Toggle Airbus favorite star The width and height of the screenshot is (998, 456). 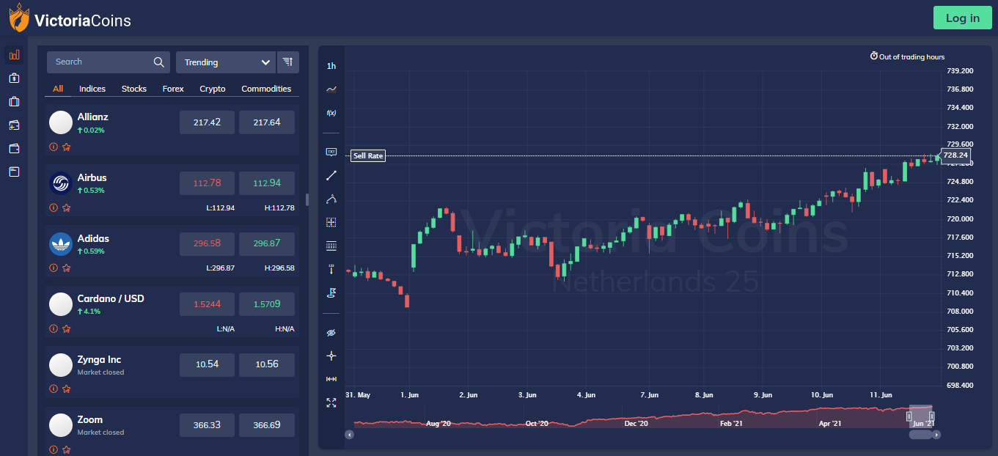(66, 207)
